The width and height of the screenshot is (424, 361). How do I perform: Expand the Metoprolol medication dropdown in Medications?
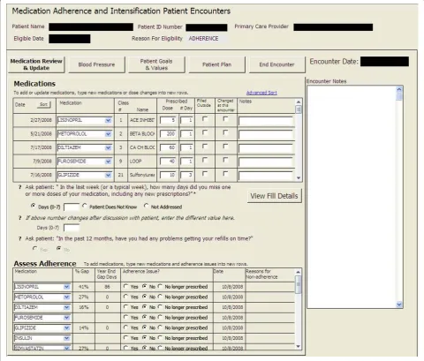108,134
